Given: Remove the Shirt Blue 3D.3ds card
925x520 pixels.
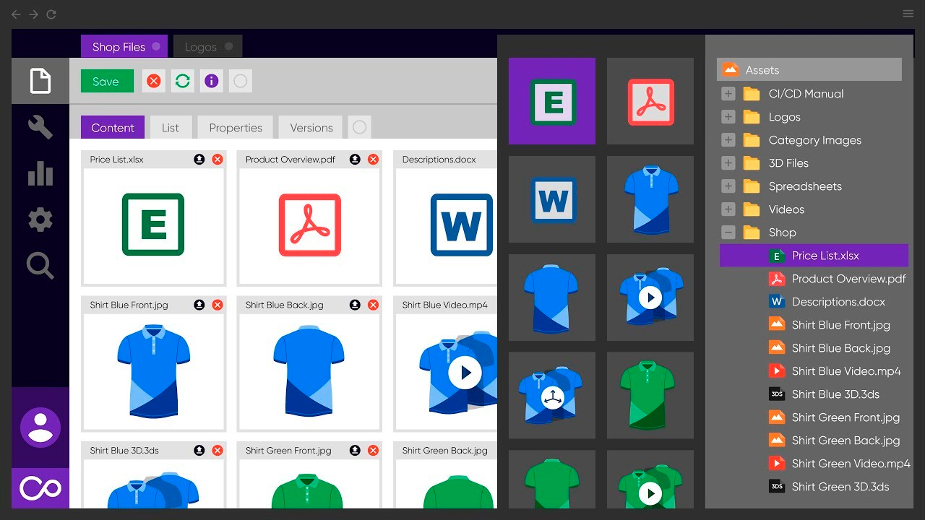Looking at the screenshot, I should coord(218,451).
